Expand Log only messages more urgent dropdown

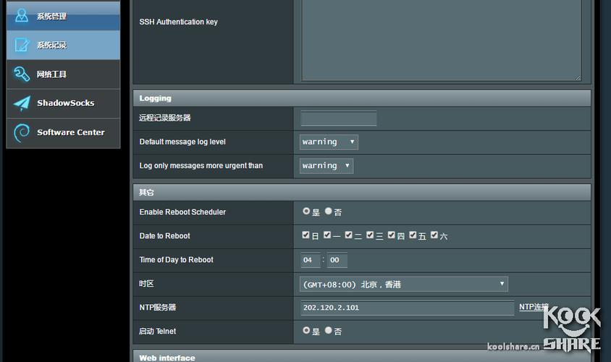[326, 166]
